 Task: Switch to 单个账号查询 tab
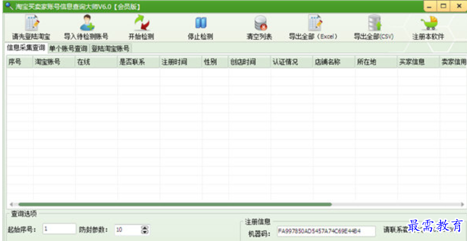(68, 48)
